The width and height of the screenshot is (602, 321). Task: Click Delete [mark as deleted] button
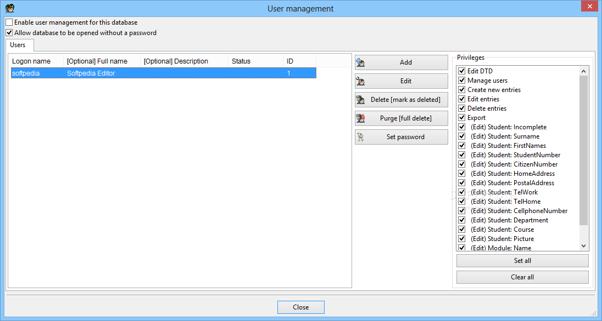401,100
